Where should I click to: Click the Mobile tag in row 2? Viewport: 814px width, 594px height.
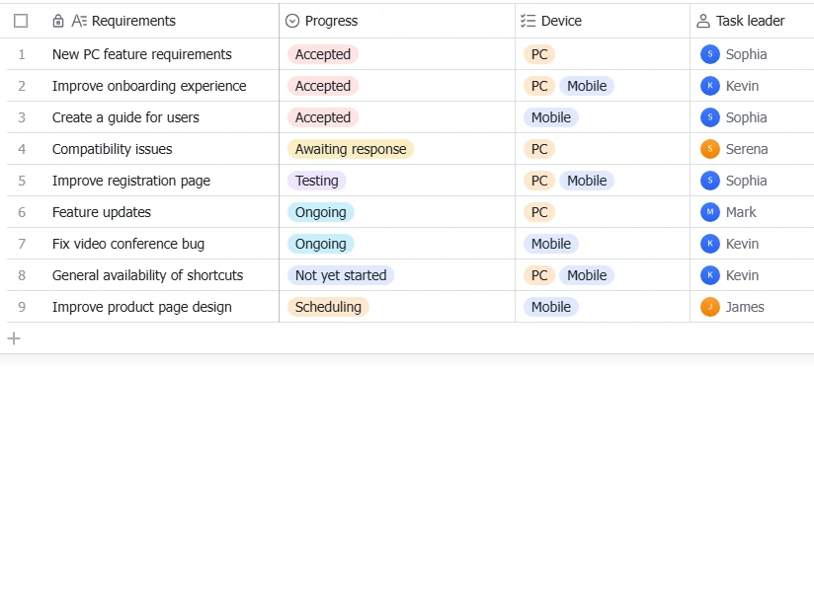click(x=587, y=86)
